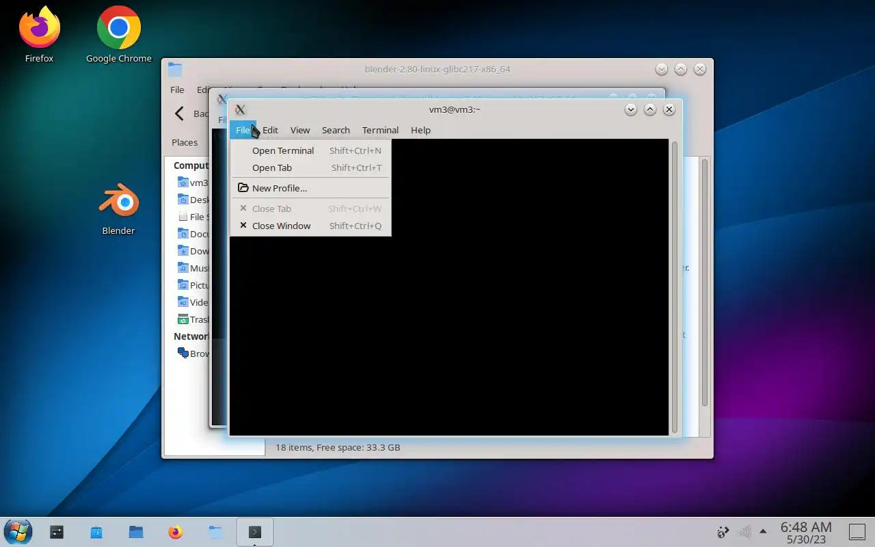Launch the Blender desktop icon
875x547 pixels.
pos(118,209)
